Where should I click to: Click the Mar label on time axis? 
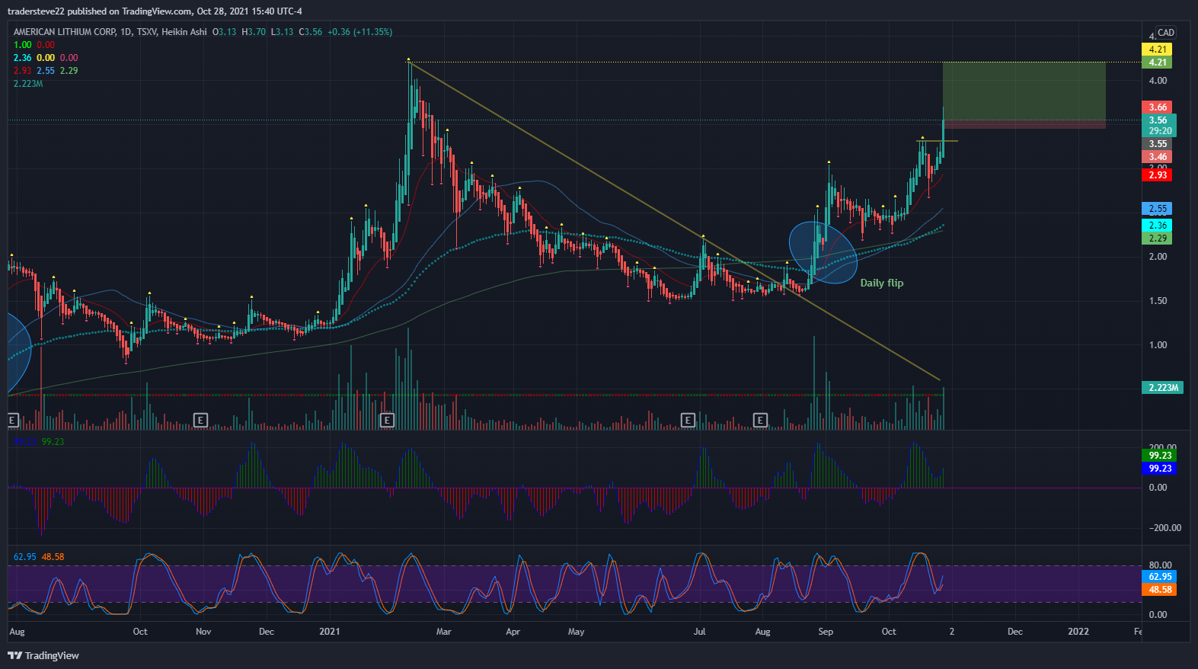click(444, 632)
